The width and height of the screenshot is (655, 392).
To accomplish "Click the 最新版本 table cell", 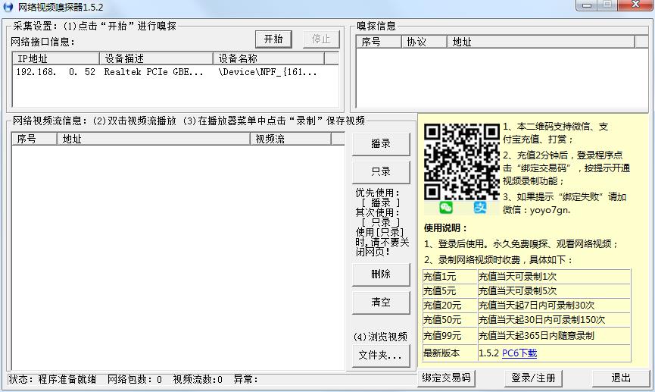I will coord(450,353).
